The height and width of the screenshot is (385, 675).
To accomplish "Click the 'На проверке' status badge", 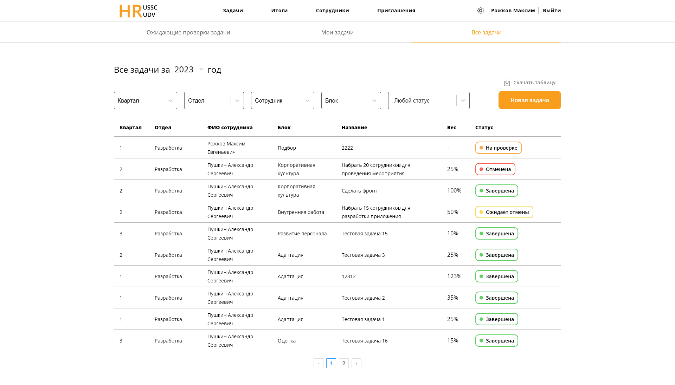I will 498,148.
